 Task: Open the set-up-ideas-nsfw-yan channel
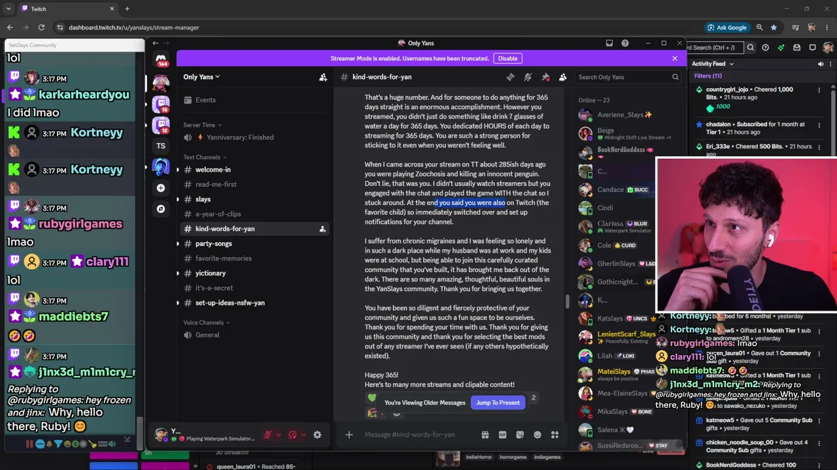[x=254, y=303]
